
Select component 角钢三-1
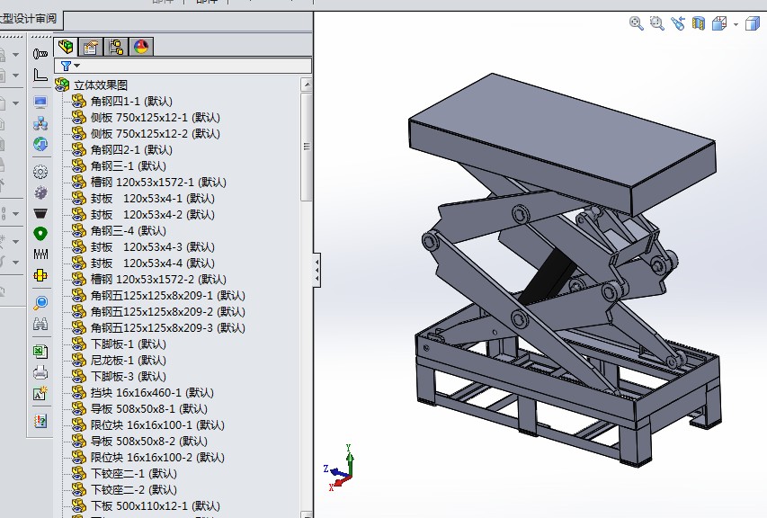click(x=129, y=165)
